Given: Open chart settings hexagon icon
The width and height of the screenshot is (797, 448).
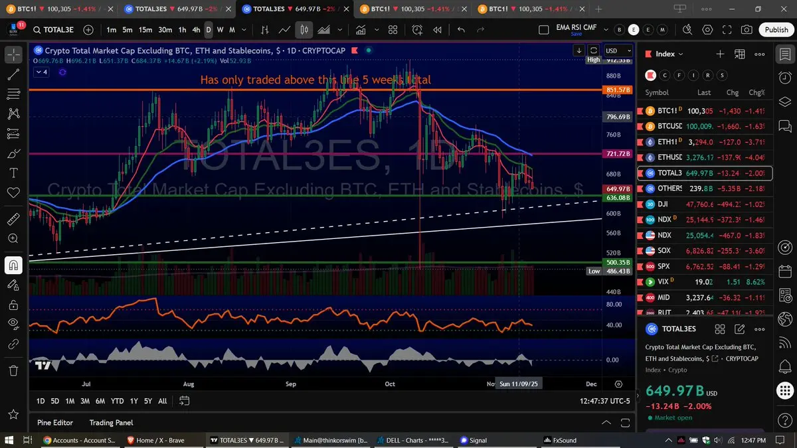Looking at the screenshot, I should point(707,30).
